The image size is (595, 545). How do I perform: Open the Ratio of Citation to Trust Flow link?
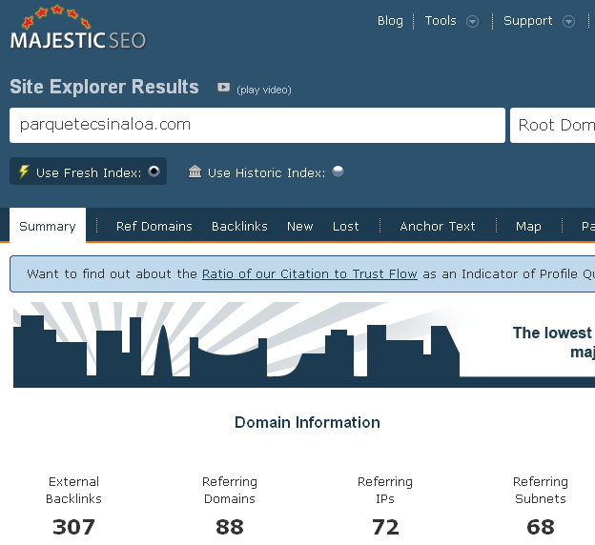click(x=309, y=273)
